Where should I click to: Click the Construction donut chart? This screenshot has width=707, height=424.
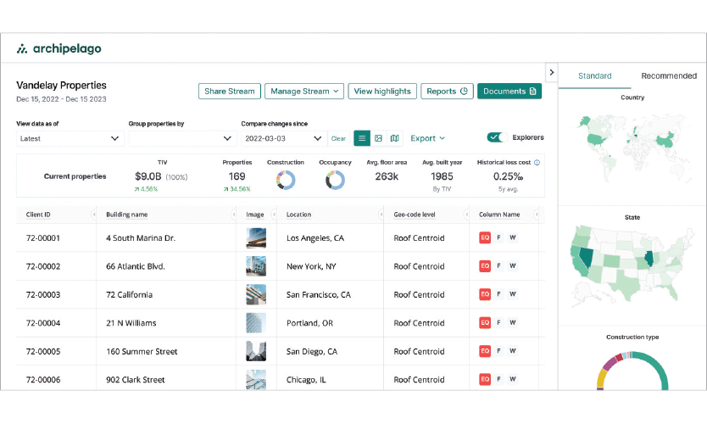pos(286,180)
